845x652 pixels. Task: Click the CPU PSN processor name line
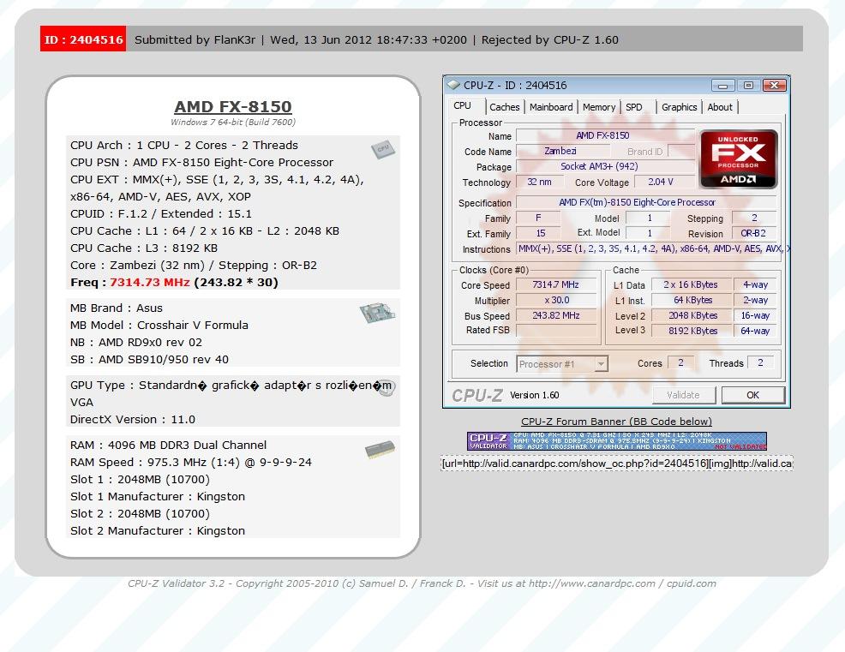(201, 162)
